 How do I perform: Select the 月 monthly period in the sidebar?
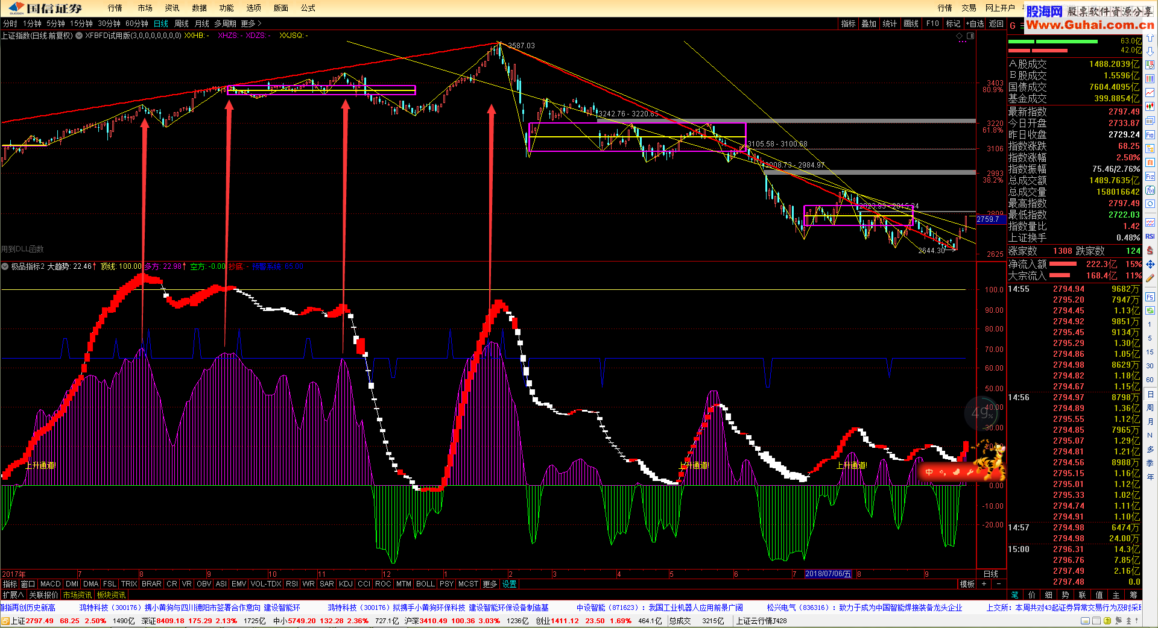[x=1150, y=422]
